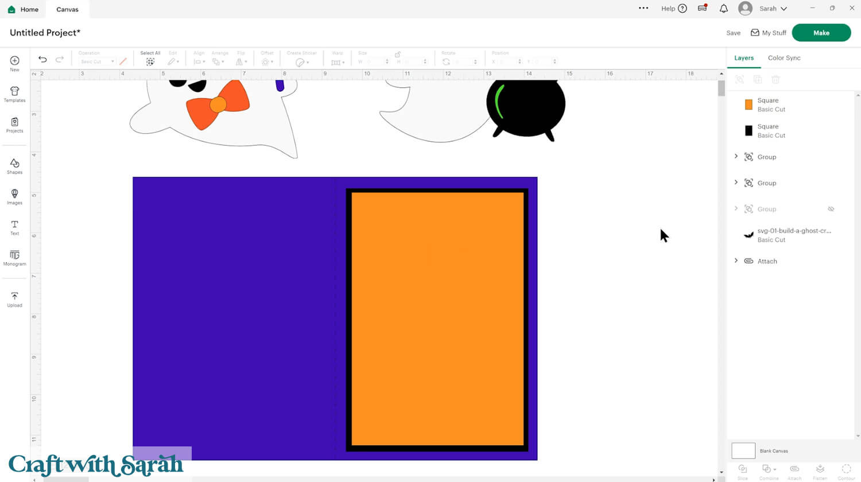Click the Rotate icon in toolbar

(x=446, y=61)
